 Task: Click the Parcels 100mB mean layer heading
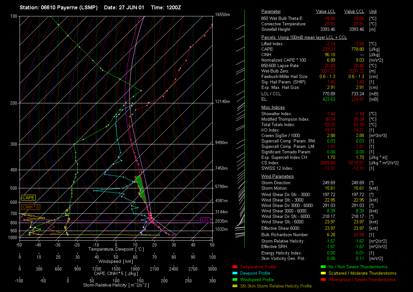304,38
